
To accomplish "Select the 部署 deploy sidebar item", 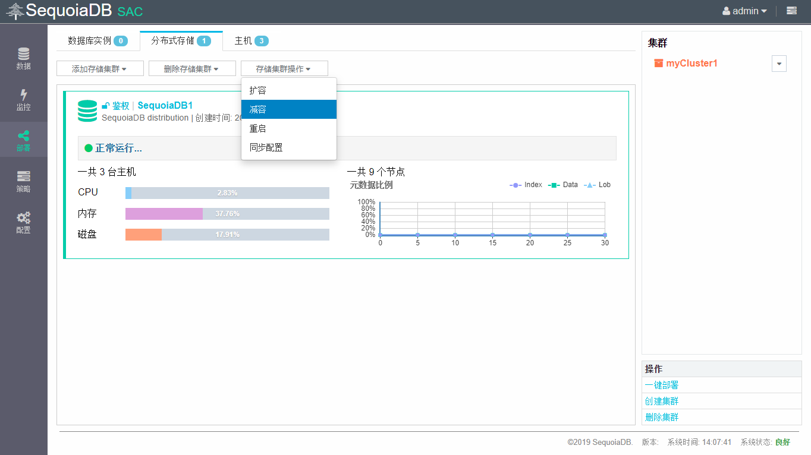I will click(x=24, y=140).
